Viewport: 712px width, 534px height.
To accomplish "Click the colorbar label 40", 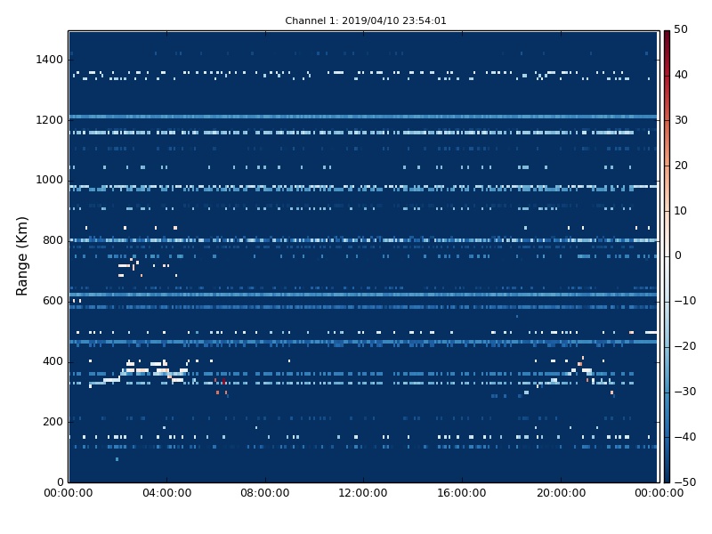I will (681, 75).
